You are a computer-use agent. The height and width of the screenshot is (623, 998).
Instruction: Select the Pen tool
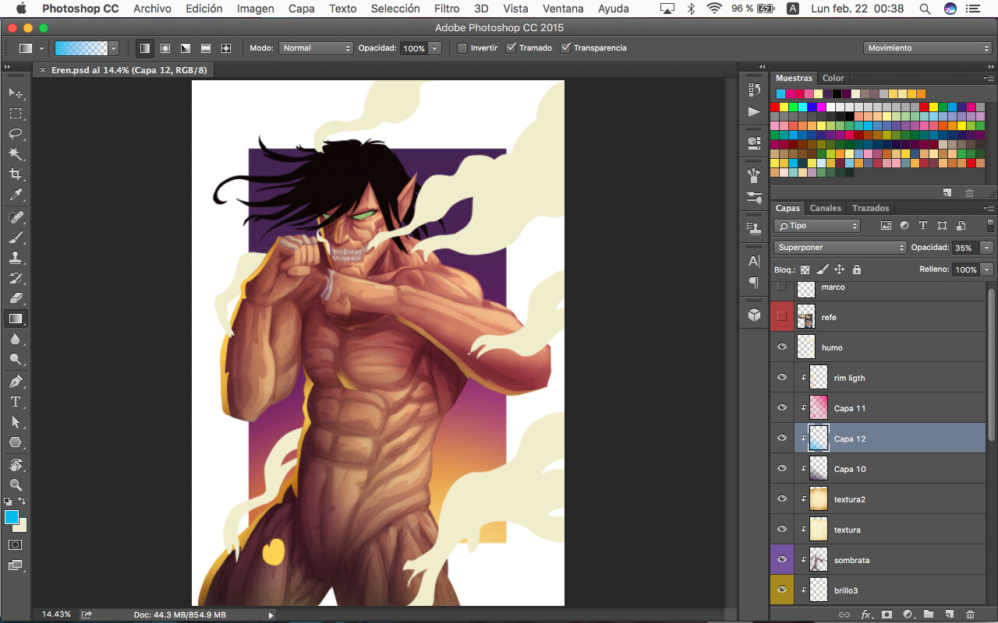point(15,382)
